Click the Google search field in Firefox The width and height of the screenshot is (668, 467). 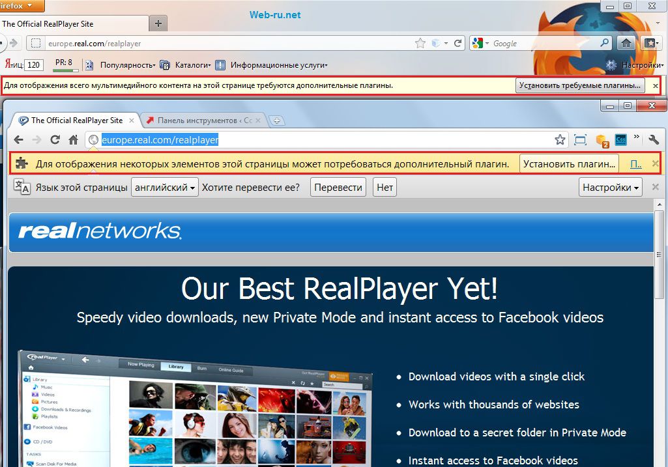544,44
